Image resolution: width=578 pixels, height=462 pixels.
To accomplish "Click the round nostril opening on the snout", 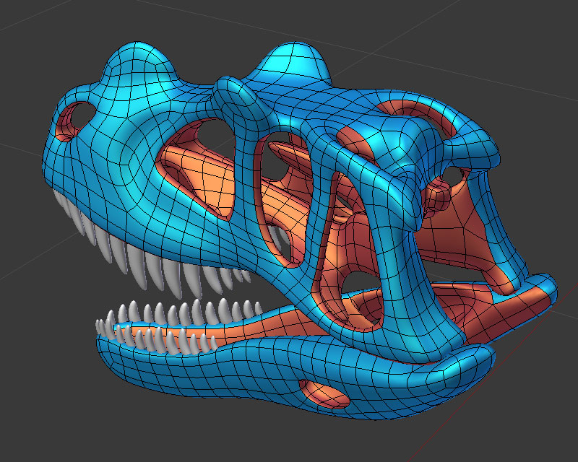I will tap(76, 121).
